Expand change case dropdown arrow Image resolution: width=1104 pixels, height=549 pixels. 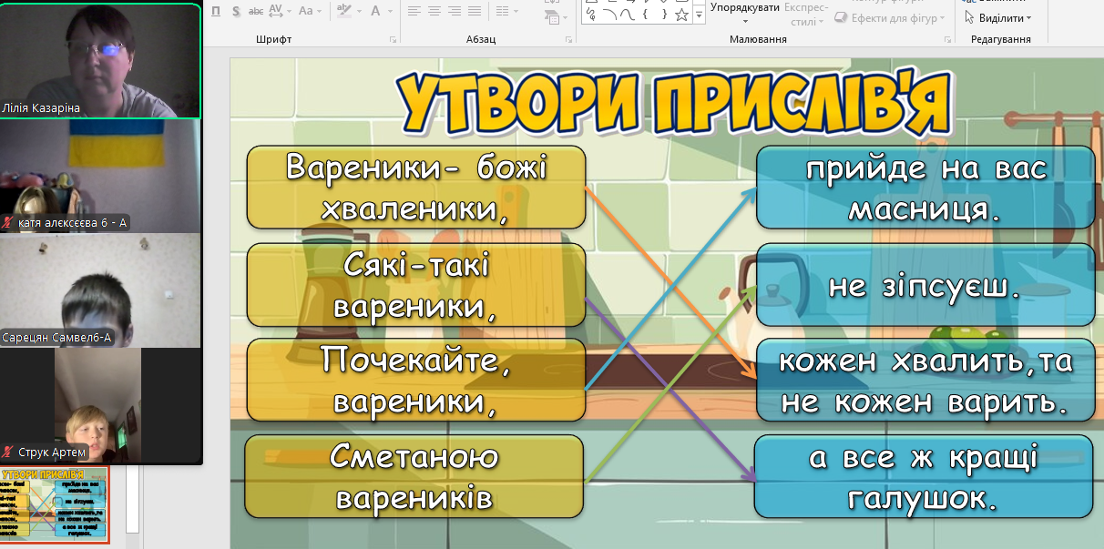click(x=318, y=11)
